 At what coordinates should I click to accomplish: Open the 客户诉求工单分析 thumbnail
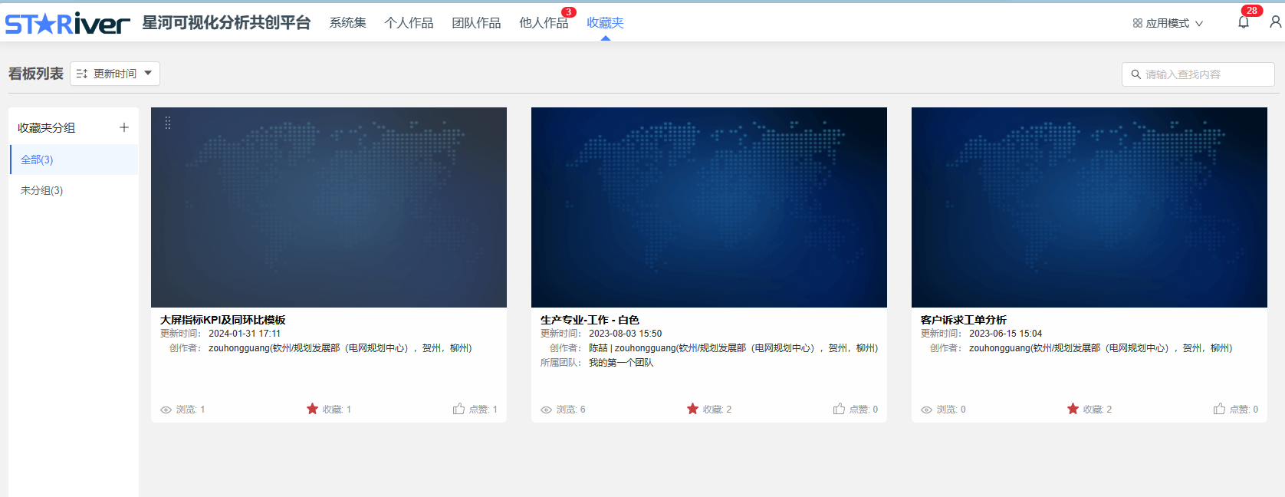pyautogui.click(x=1089, y=207)
